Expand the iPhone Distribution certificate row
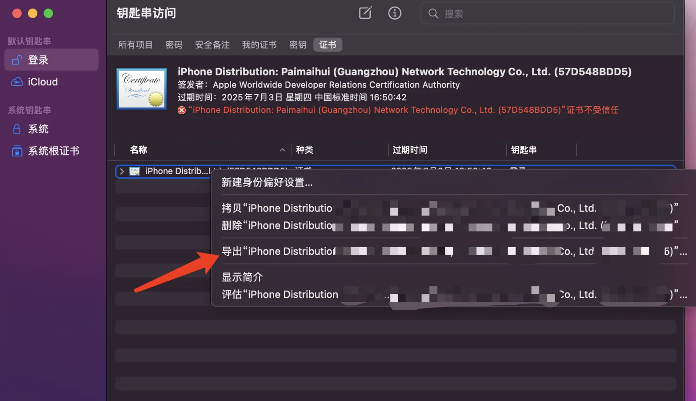The image size is (696, 401). point(122,171)
